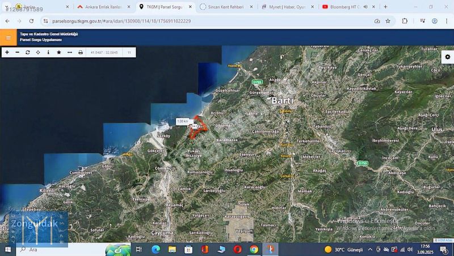
Task: Click the star favorites map tool
Action: 59,52
